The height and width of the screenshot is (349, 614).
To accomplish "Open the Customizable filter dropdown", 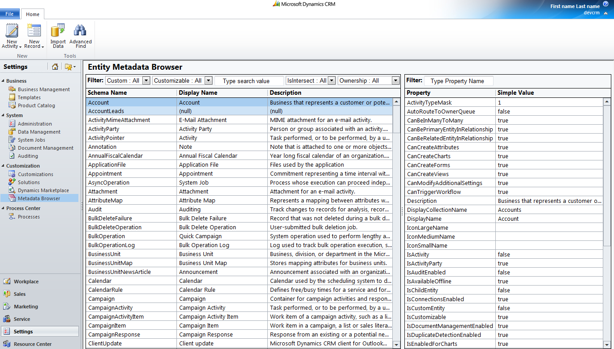I will click(208, 80).
